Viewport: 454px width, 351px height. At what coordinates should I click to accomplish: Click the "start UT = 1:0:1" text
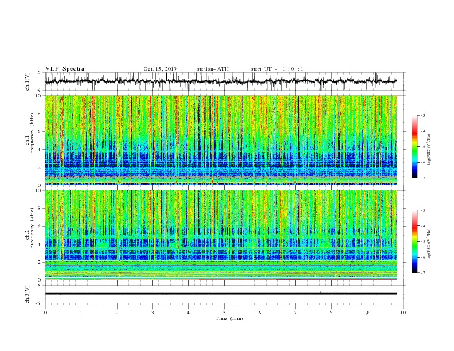[x=277, y=69]
